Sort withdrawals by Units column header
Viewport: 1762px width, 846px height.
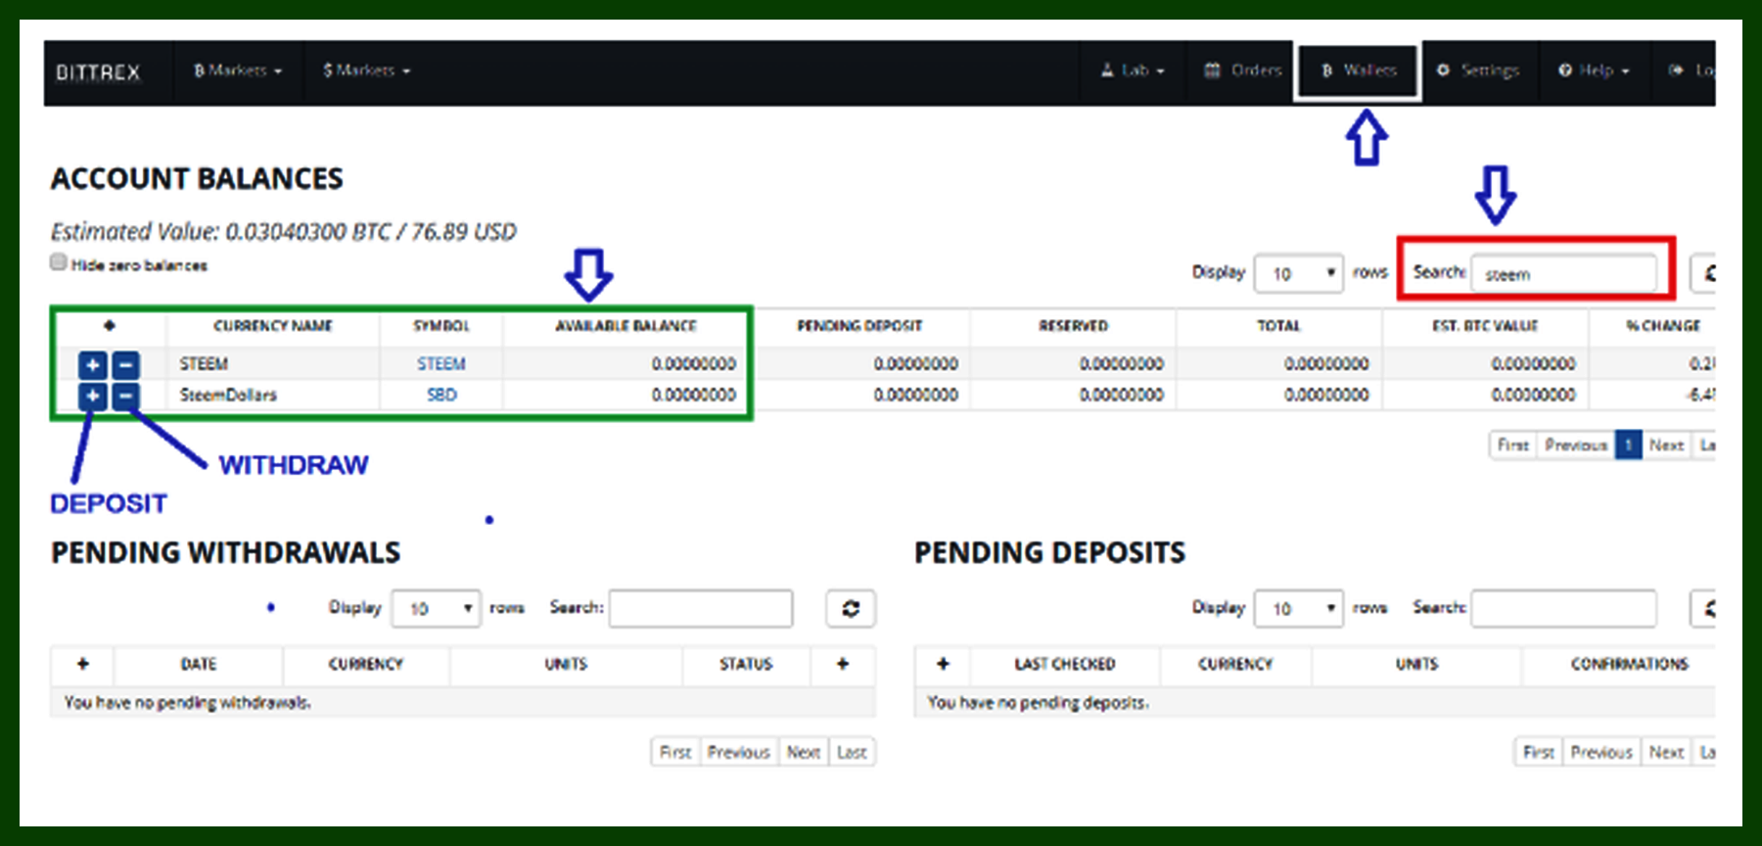[566, 664]
